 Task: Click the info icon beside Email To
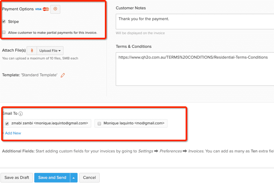[x=20, y=114]
